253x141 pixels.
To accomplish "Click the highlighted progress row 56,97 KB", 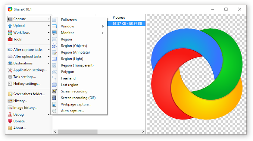I will [127, 24].
